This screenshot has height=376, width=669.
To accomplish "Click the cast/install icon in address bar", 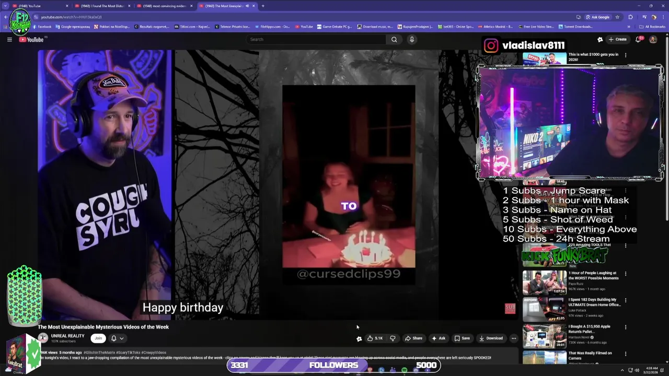I will 578,17.
